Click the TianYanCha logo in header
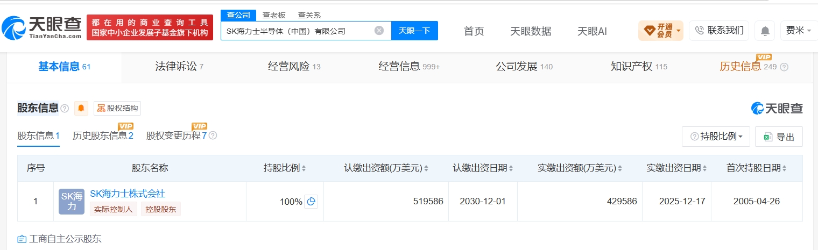 click(41, 27)
